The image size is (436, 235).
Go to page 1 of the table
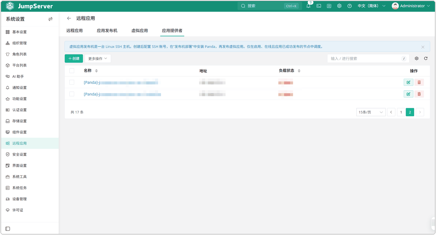pos(401,112)
